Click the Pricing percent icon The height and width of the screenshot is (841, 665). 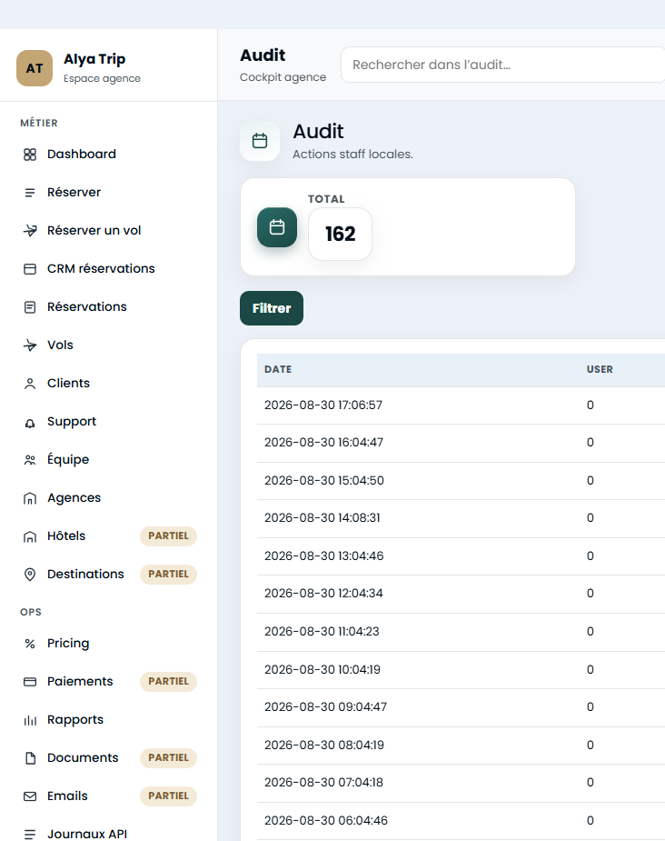[x=30, y=644]
